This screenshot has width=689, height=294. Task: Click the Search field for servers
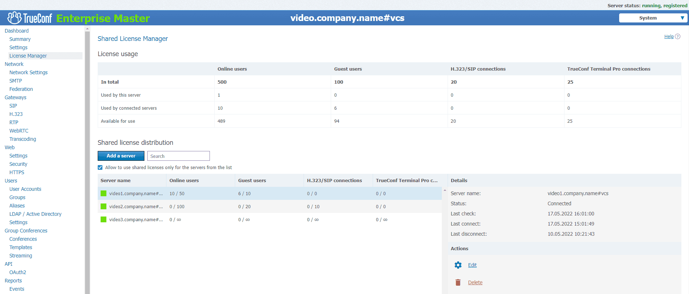coord(178,156)
